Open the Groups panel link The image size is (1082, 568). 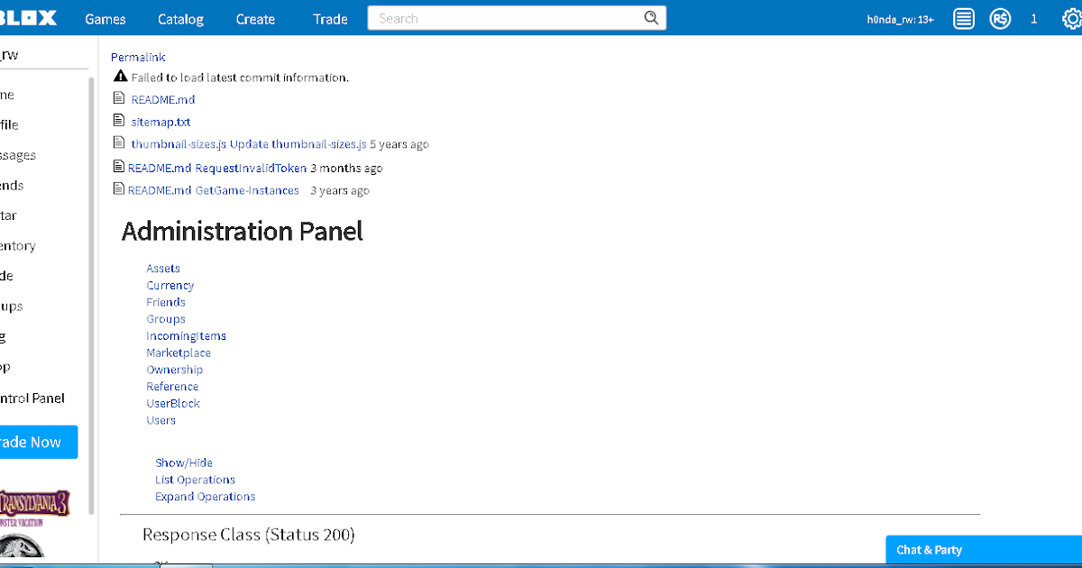tap(166, 319)
